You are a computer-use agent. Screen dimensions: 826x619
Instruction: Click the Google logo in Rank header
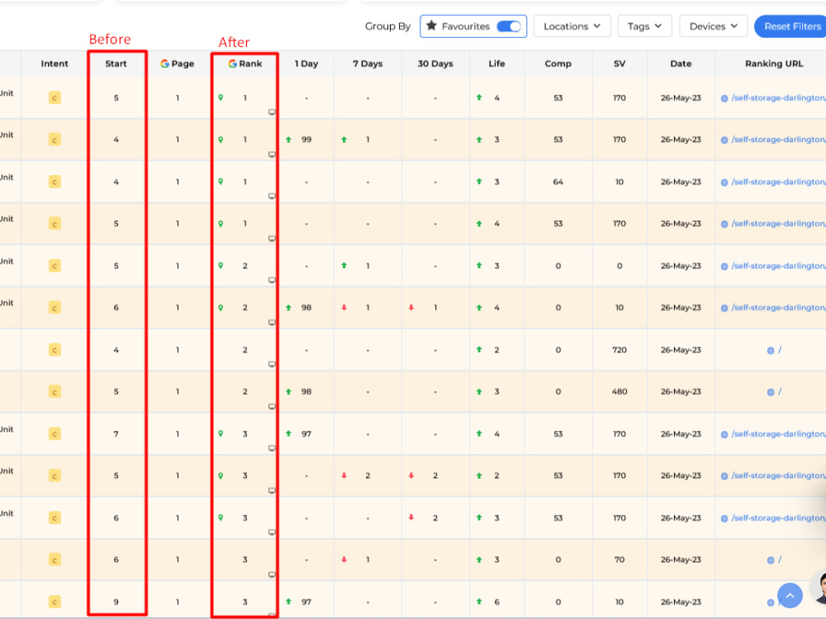point(232,64)
